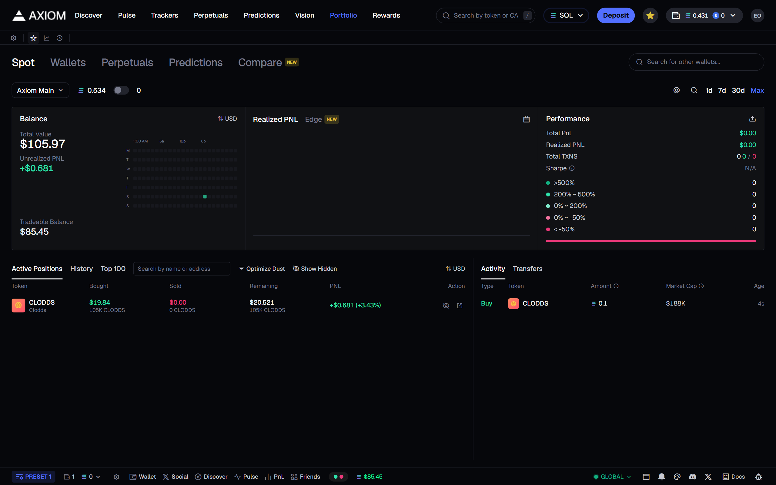Viewport: 776px width, 485px height.
Task: Hide the CLODDS position
Action: coord(446,305)
